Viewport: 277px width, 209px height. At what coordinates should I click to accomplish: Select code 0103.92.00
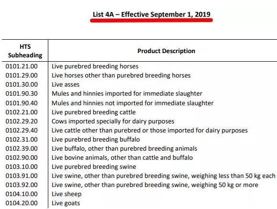[22, 185]
